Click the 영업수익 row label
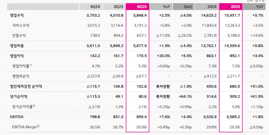This screenshot has width=269, height=135. click(x=17, y=15)
